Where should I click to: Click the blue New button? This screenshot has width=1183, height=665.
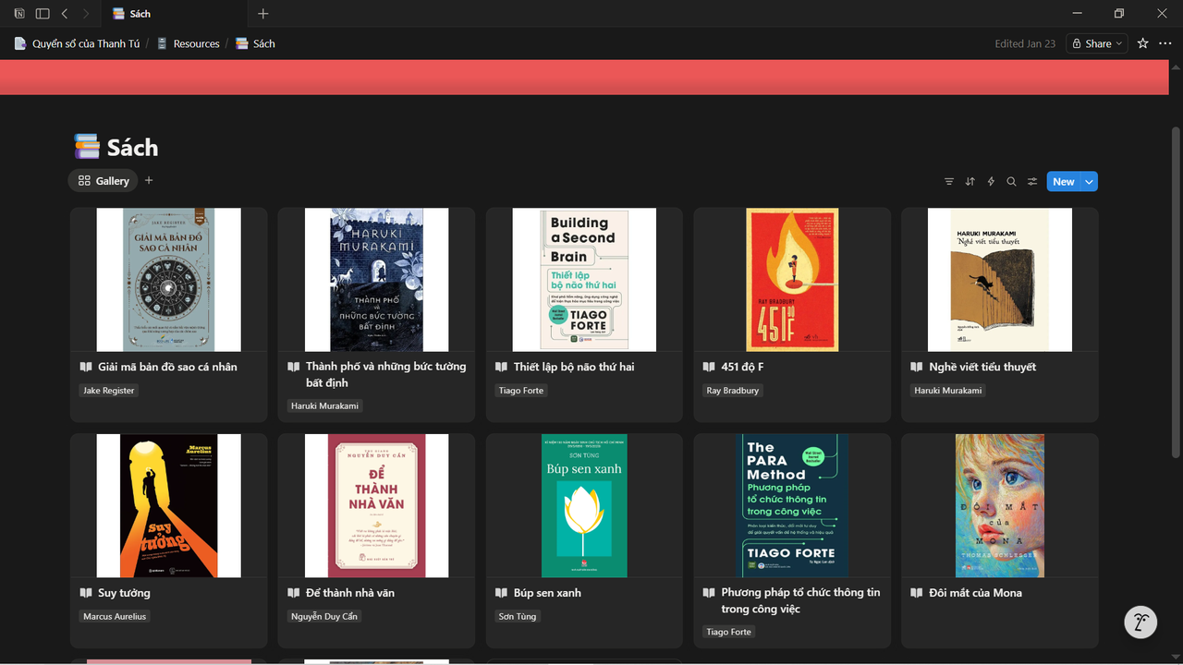tap(1063, 182)
